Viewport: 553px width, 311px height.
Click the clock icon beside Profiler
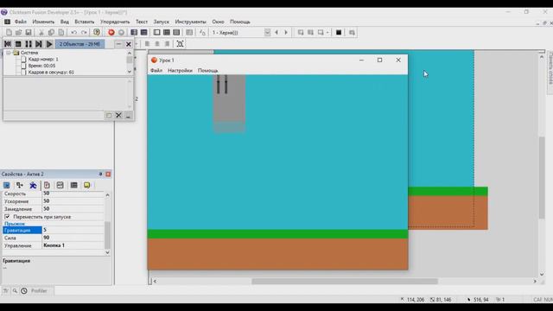(24, 291)
